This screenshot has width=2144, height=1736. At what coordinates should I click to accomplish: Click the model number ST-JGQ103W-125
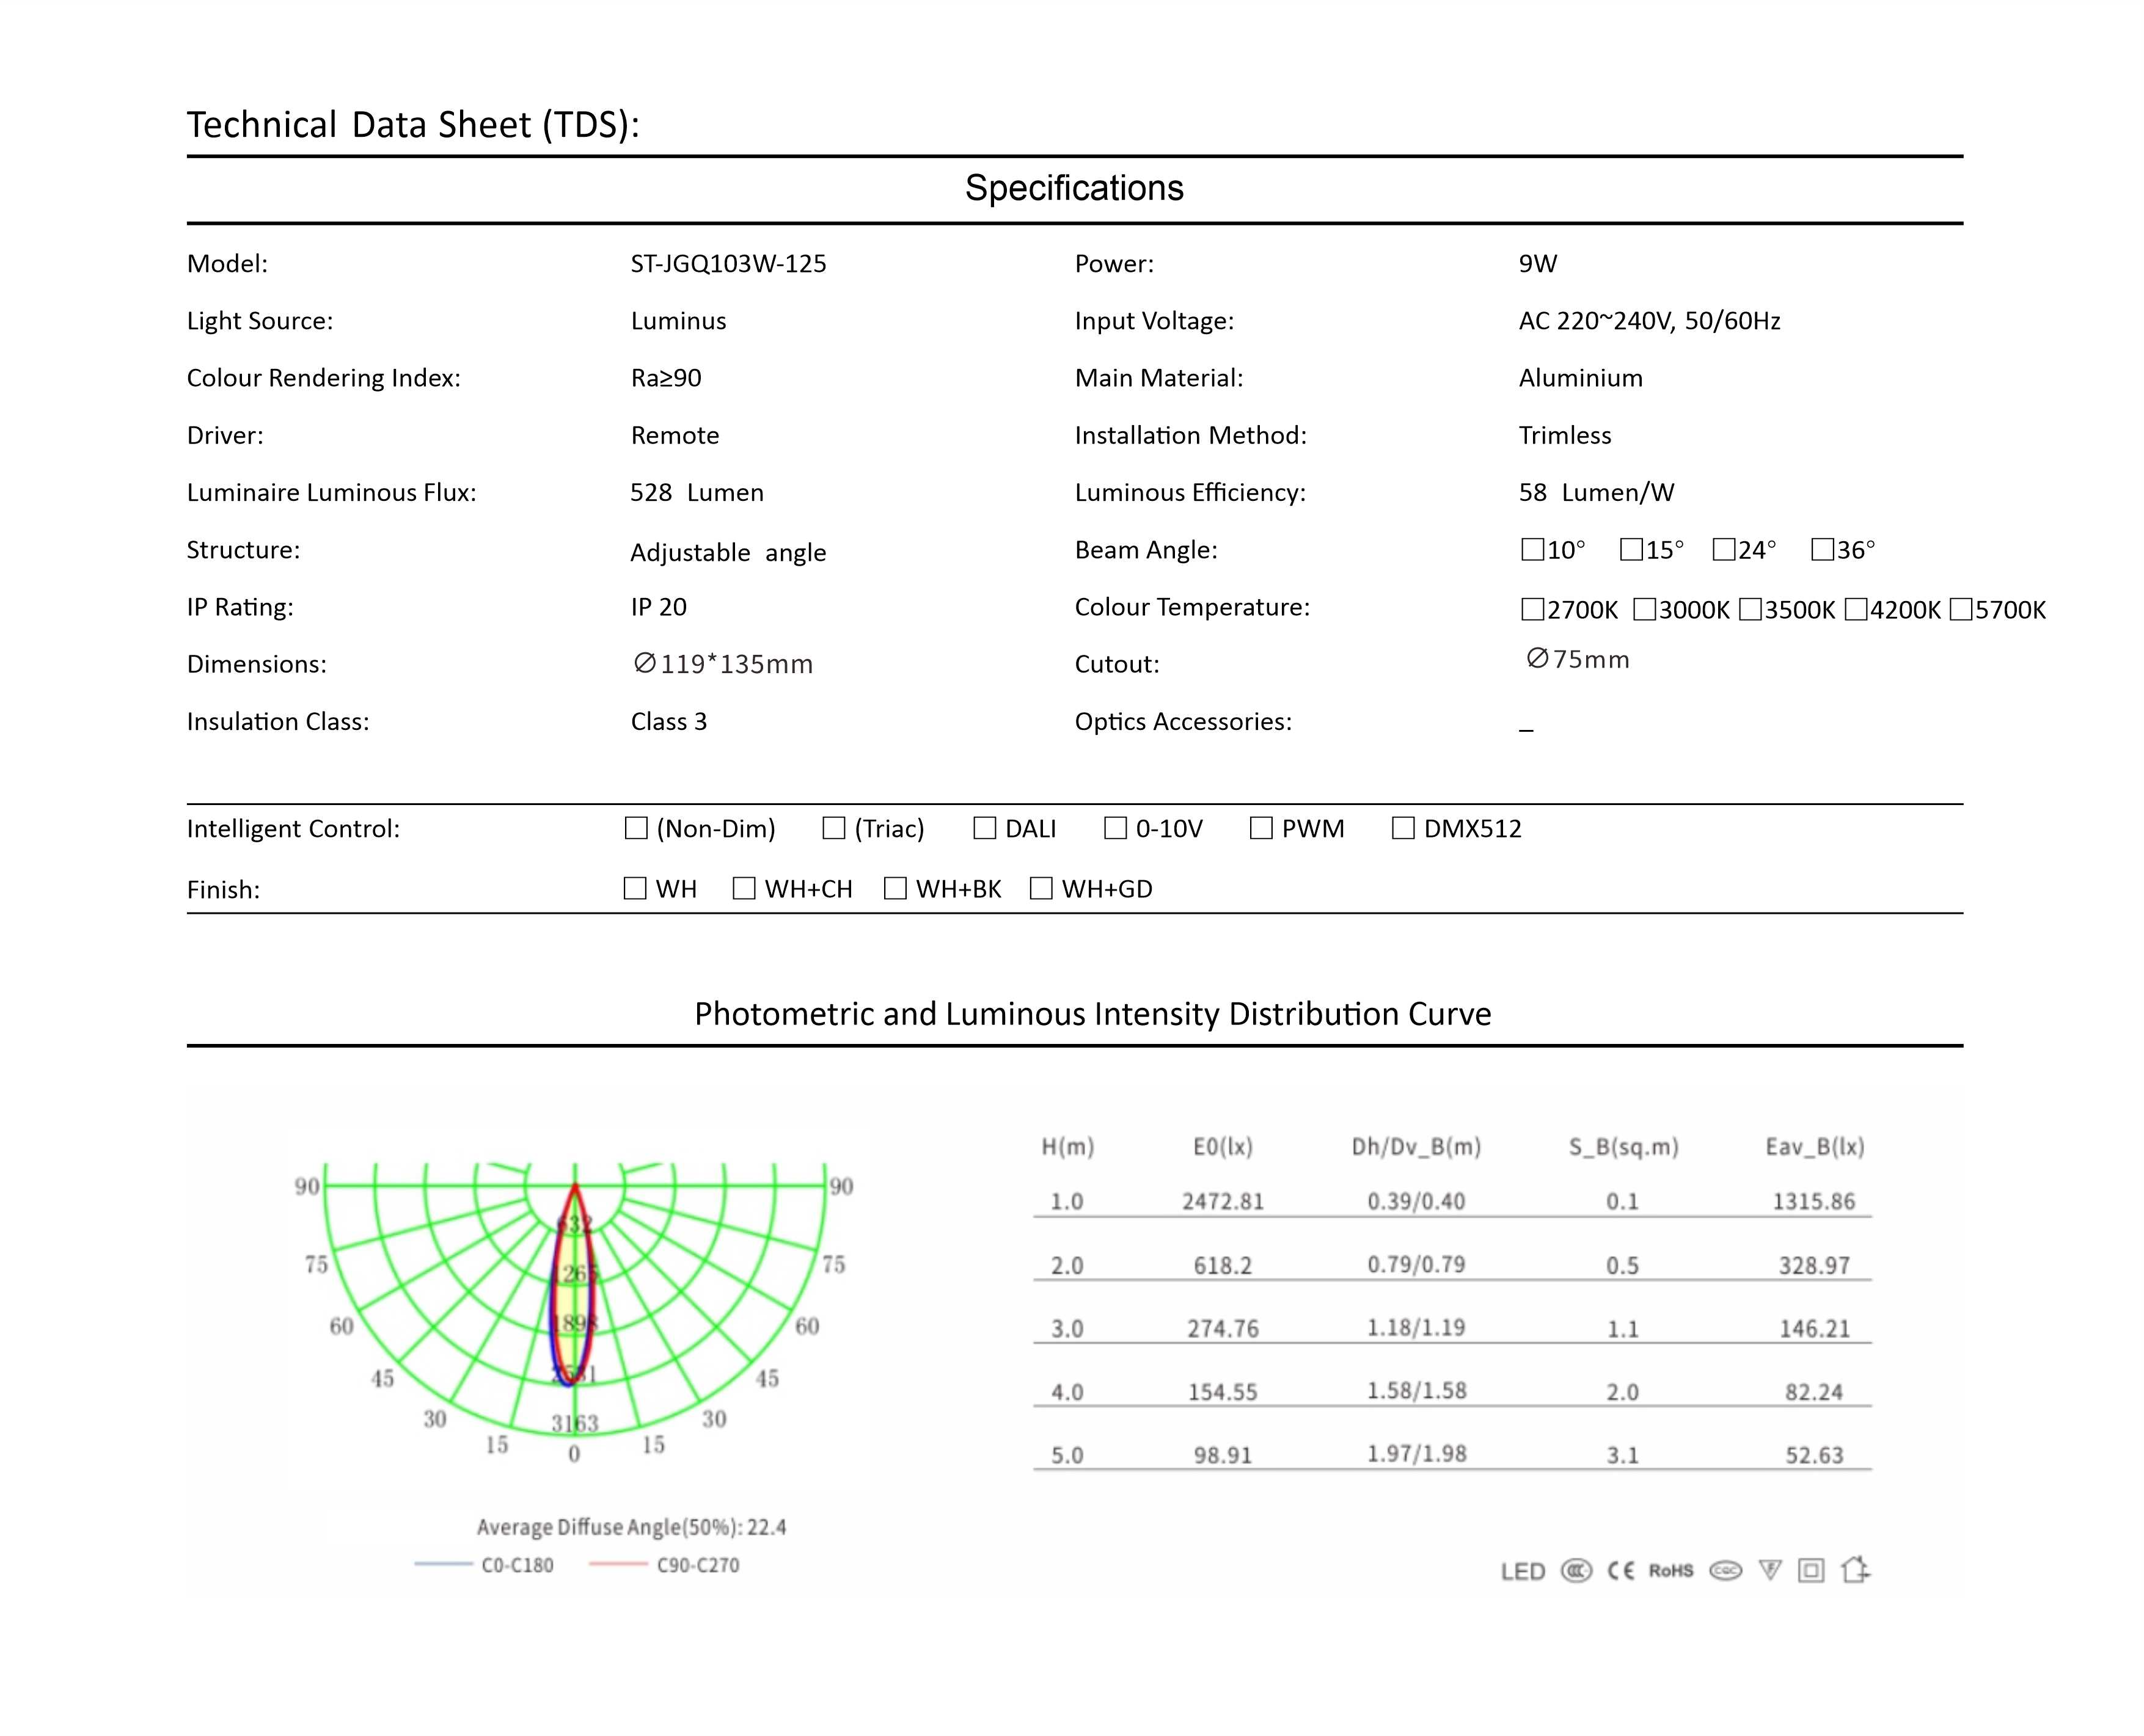[x=728, y=264]
